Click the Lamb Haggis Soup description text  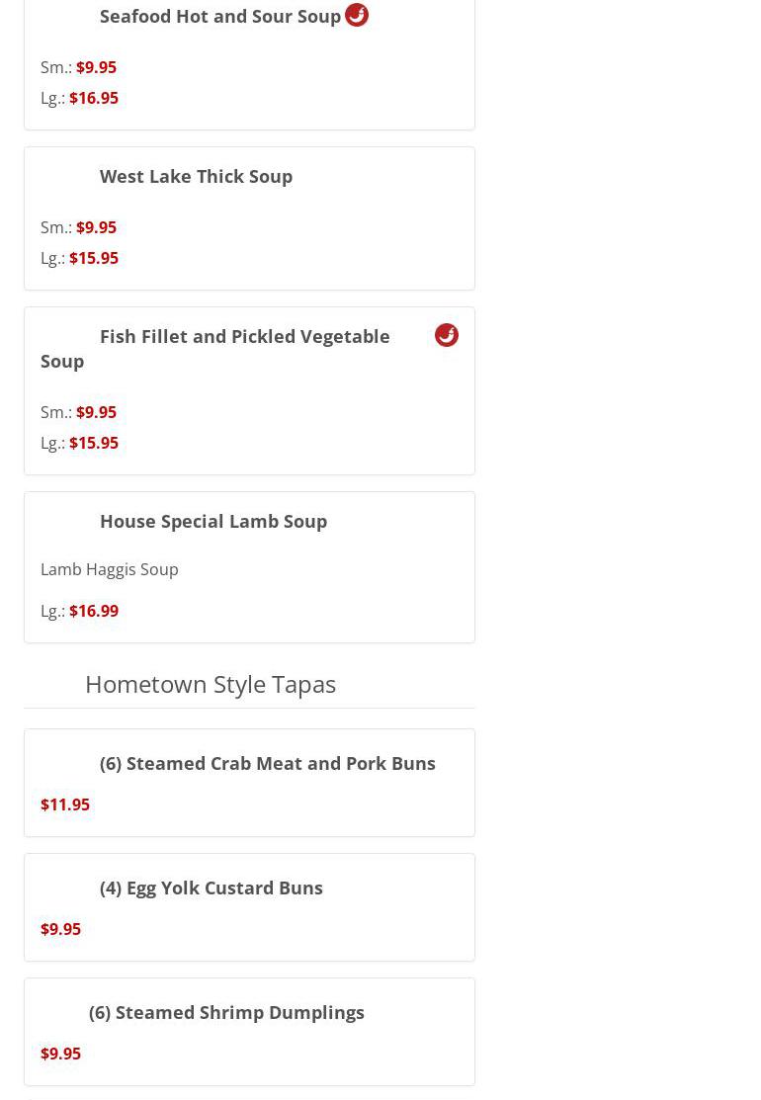click(x=110, y=569)
